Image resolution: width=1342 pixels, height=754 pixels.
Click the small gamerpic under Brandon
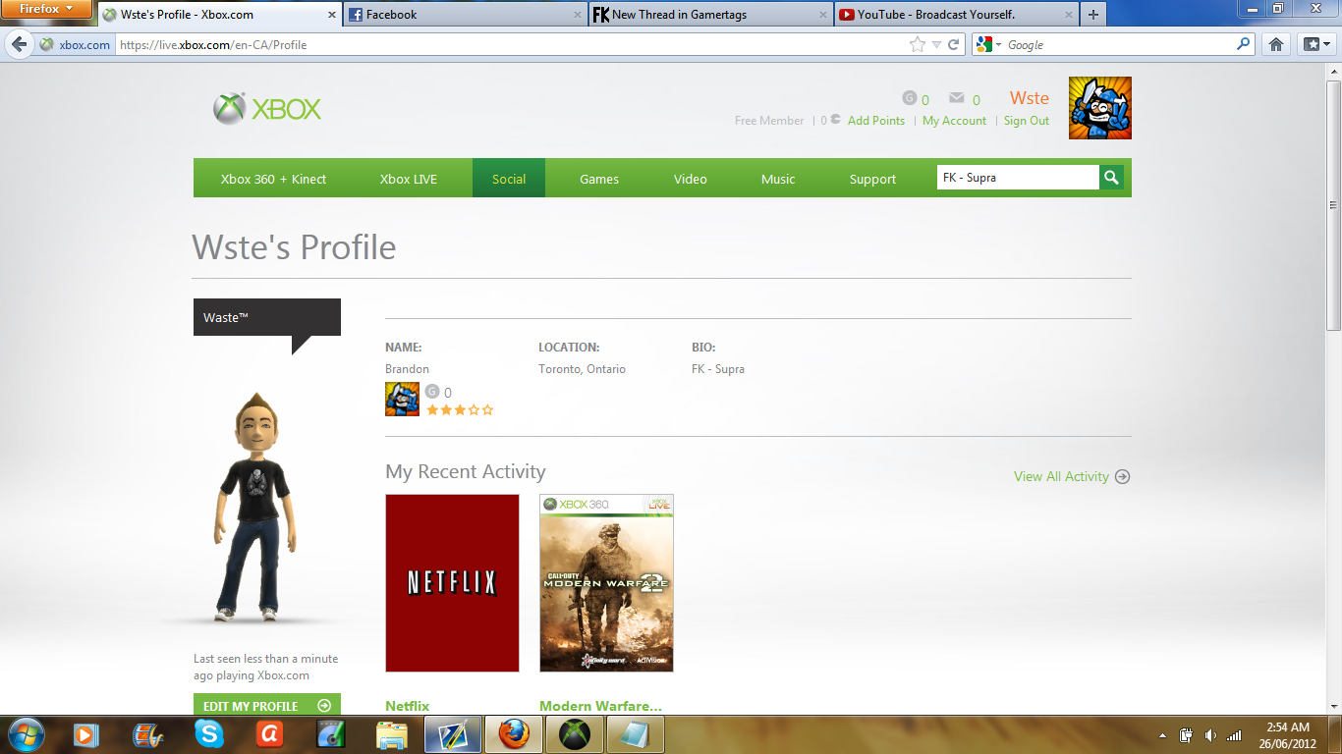(x=402, y=399)
